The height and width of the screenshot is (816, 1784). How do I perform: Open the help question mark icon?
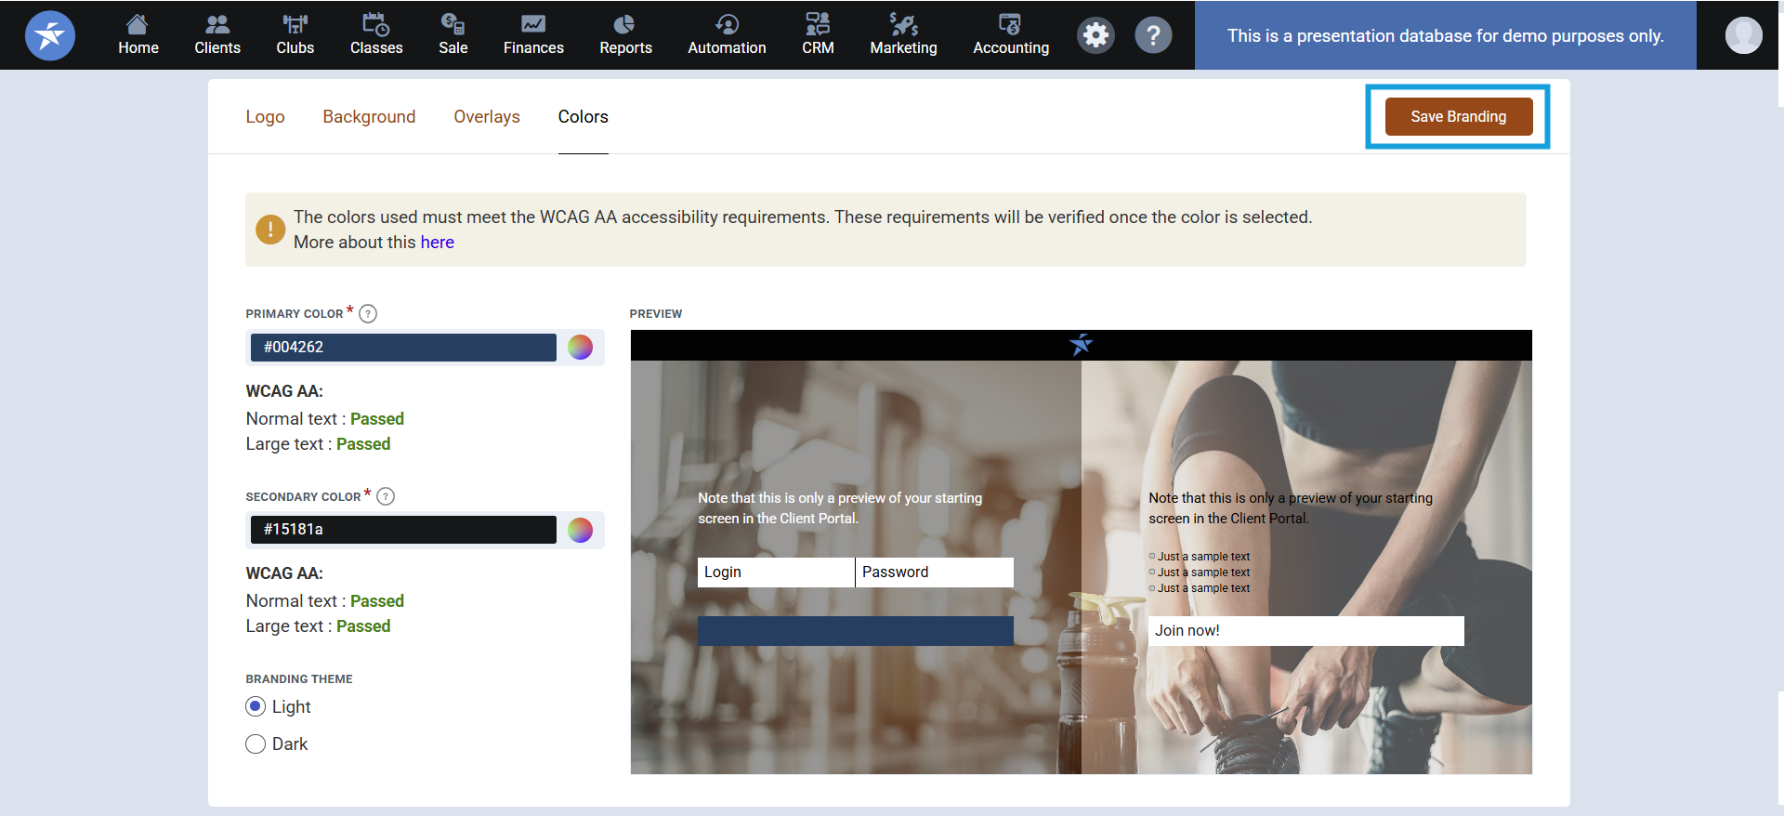[x=1153, y=35]
